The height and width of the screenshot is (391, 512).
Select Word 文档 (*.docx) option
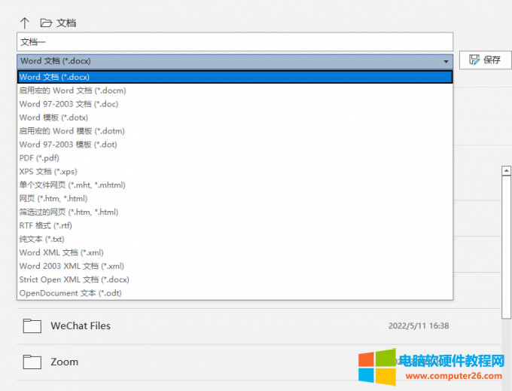tap(235, 77)
